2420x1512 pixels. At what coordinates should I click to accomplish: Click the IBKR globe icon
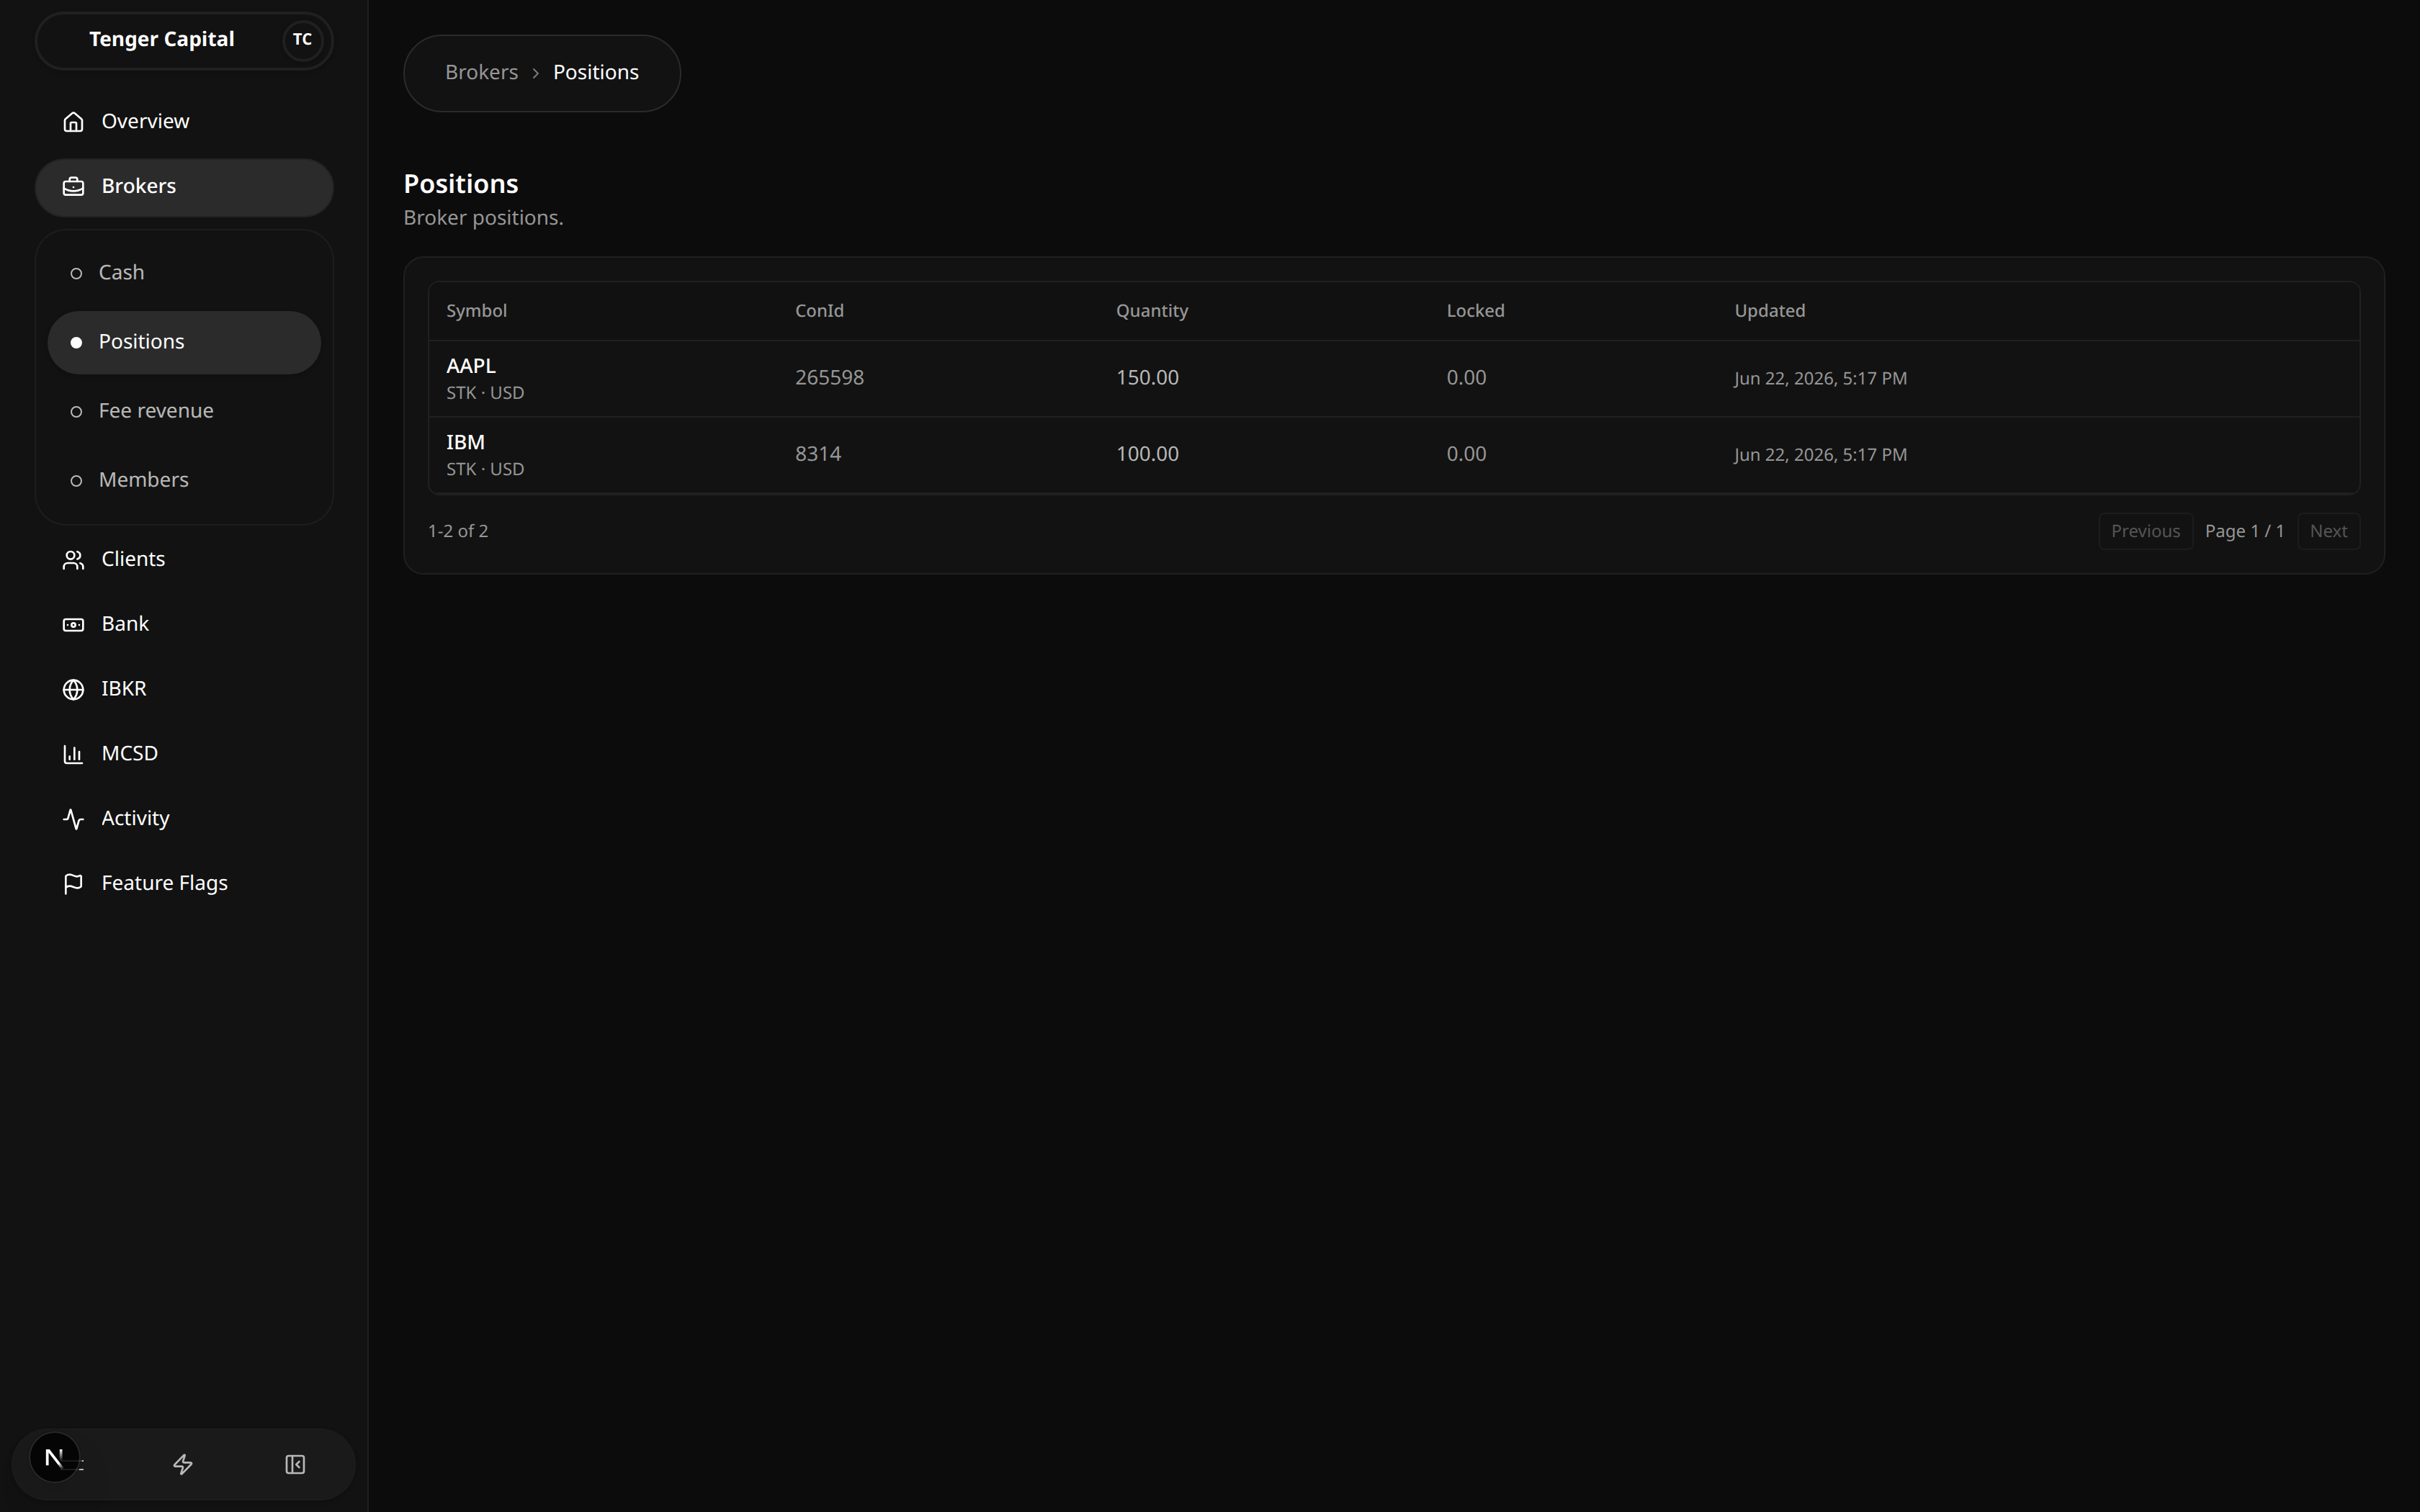pos(73,690)
